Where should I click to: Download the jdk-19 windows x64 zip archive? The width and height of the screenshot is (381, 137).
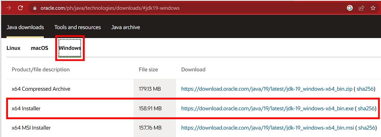pos(267,89)
